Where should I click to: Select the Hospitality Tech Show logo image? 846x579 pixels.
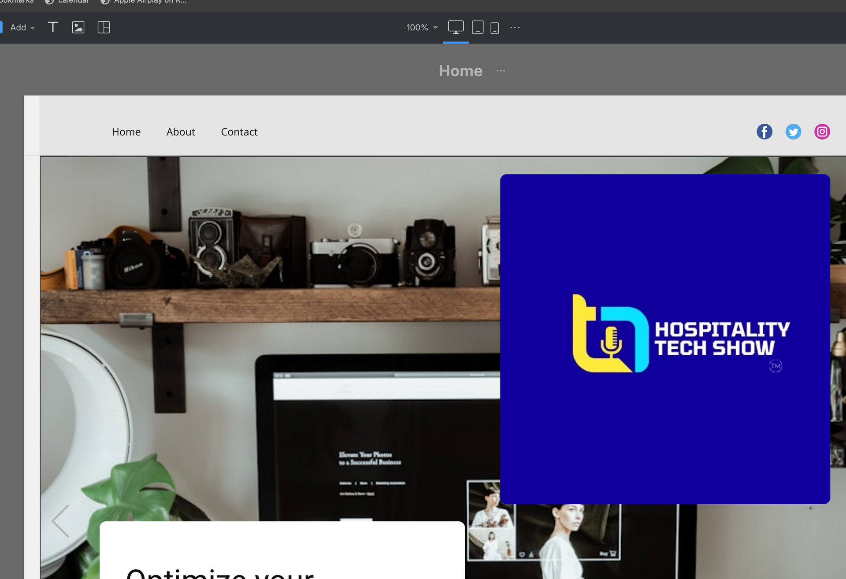[665, 339]
